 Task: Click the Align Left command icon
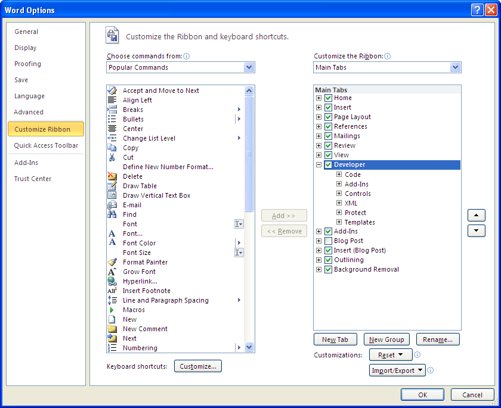pos(112,100)
